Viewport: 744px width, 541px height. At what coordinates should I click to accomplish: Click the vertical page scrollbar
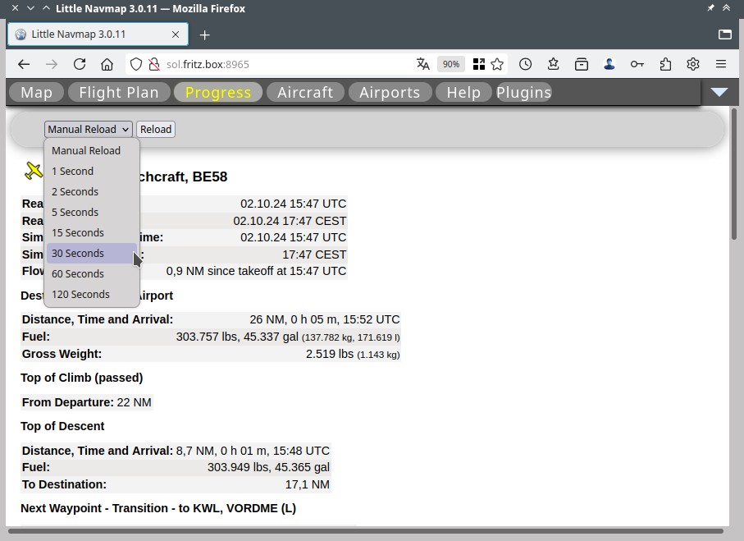[x=734, y=174]
